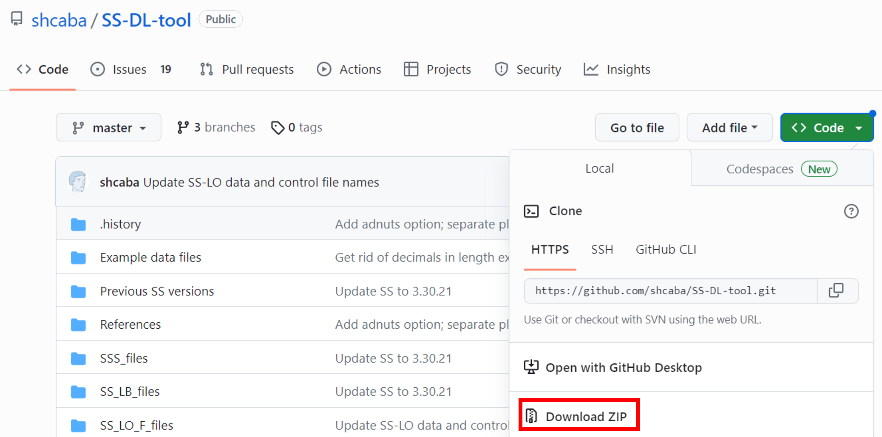Click the ZIP file icon

531,416
